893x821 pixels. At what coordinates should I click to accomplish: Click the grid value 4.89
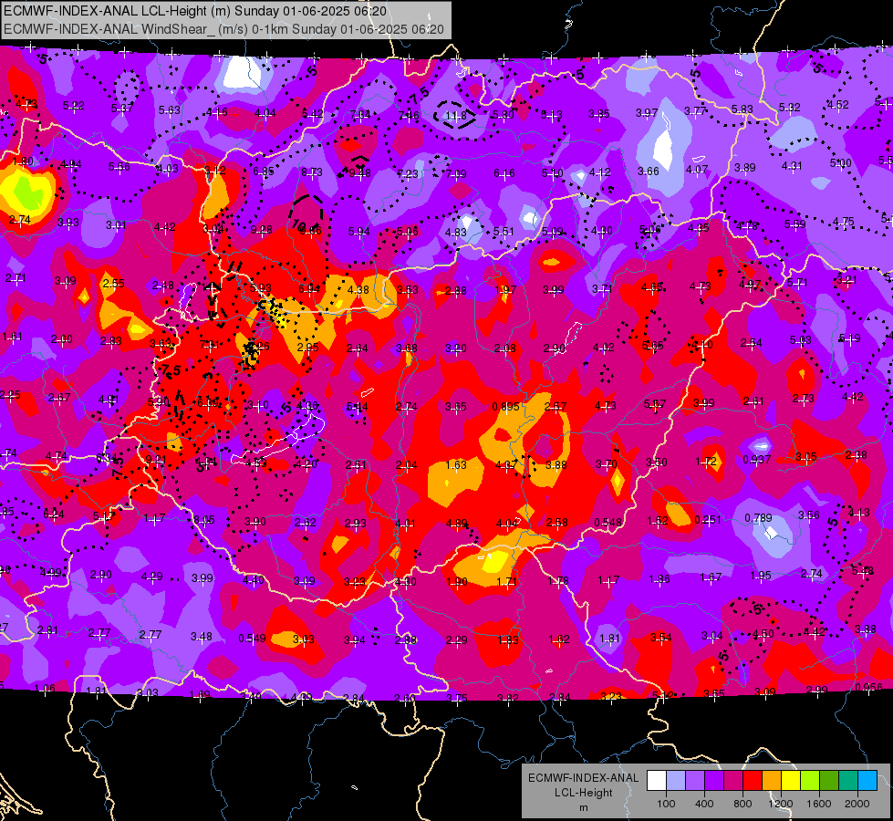coord(457,524)
